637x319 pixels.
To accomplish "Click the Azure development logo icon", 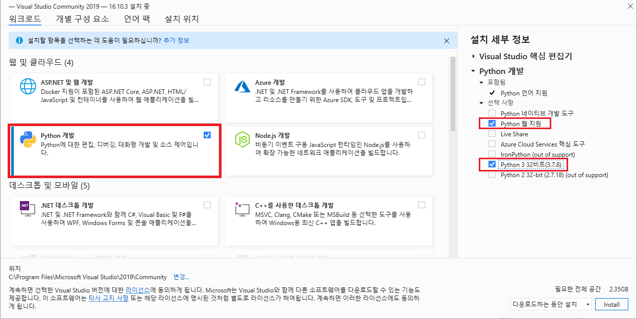I will (x=241, y=86).
